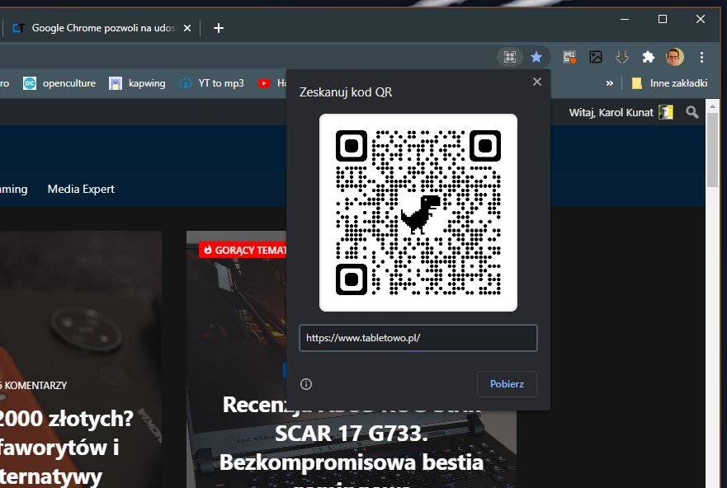This screenshot has width=727, height=488.
Task: Click the page vertical scrollbar thumb
Action: [x=712, y=149]
